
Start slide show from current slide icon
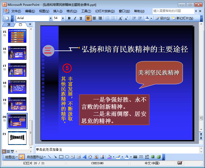12,151
